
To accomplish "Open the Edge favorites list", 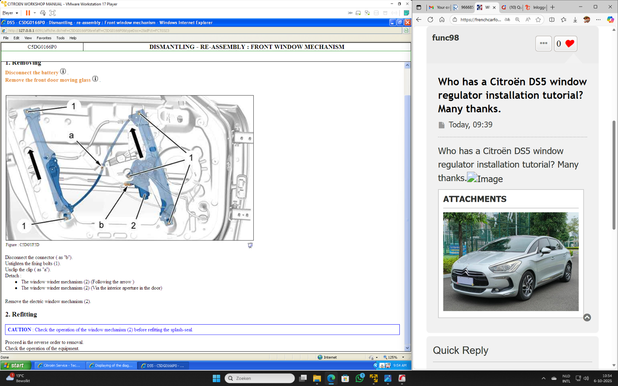I will pos(564,20).
